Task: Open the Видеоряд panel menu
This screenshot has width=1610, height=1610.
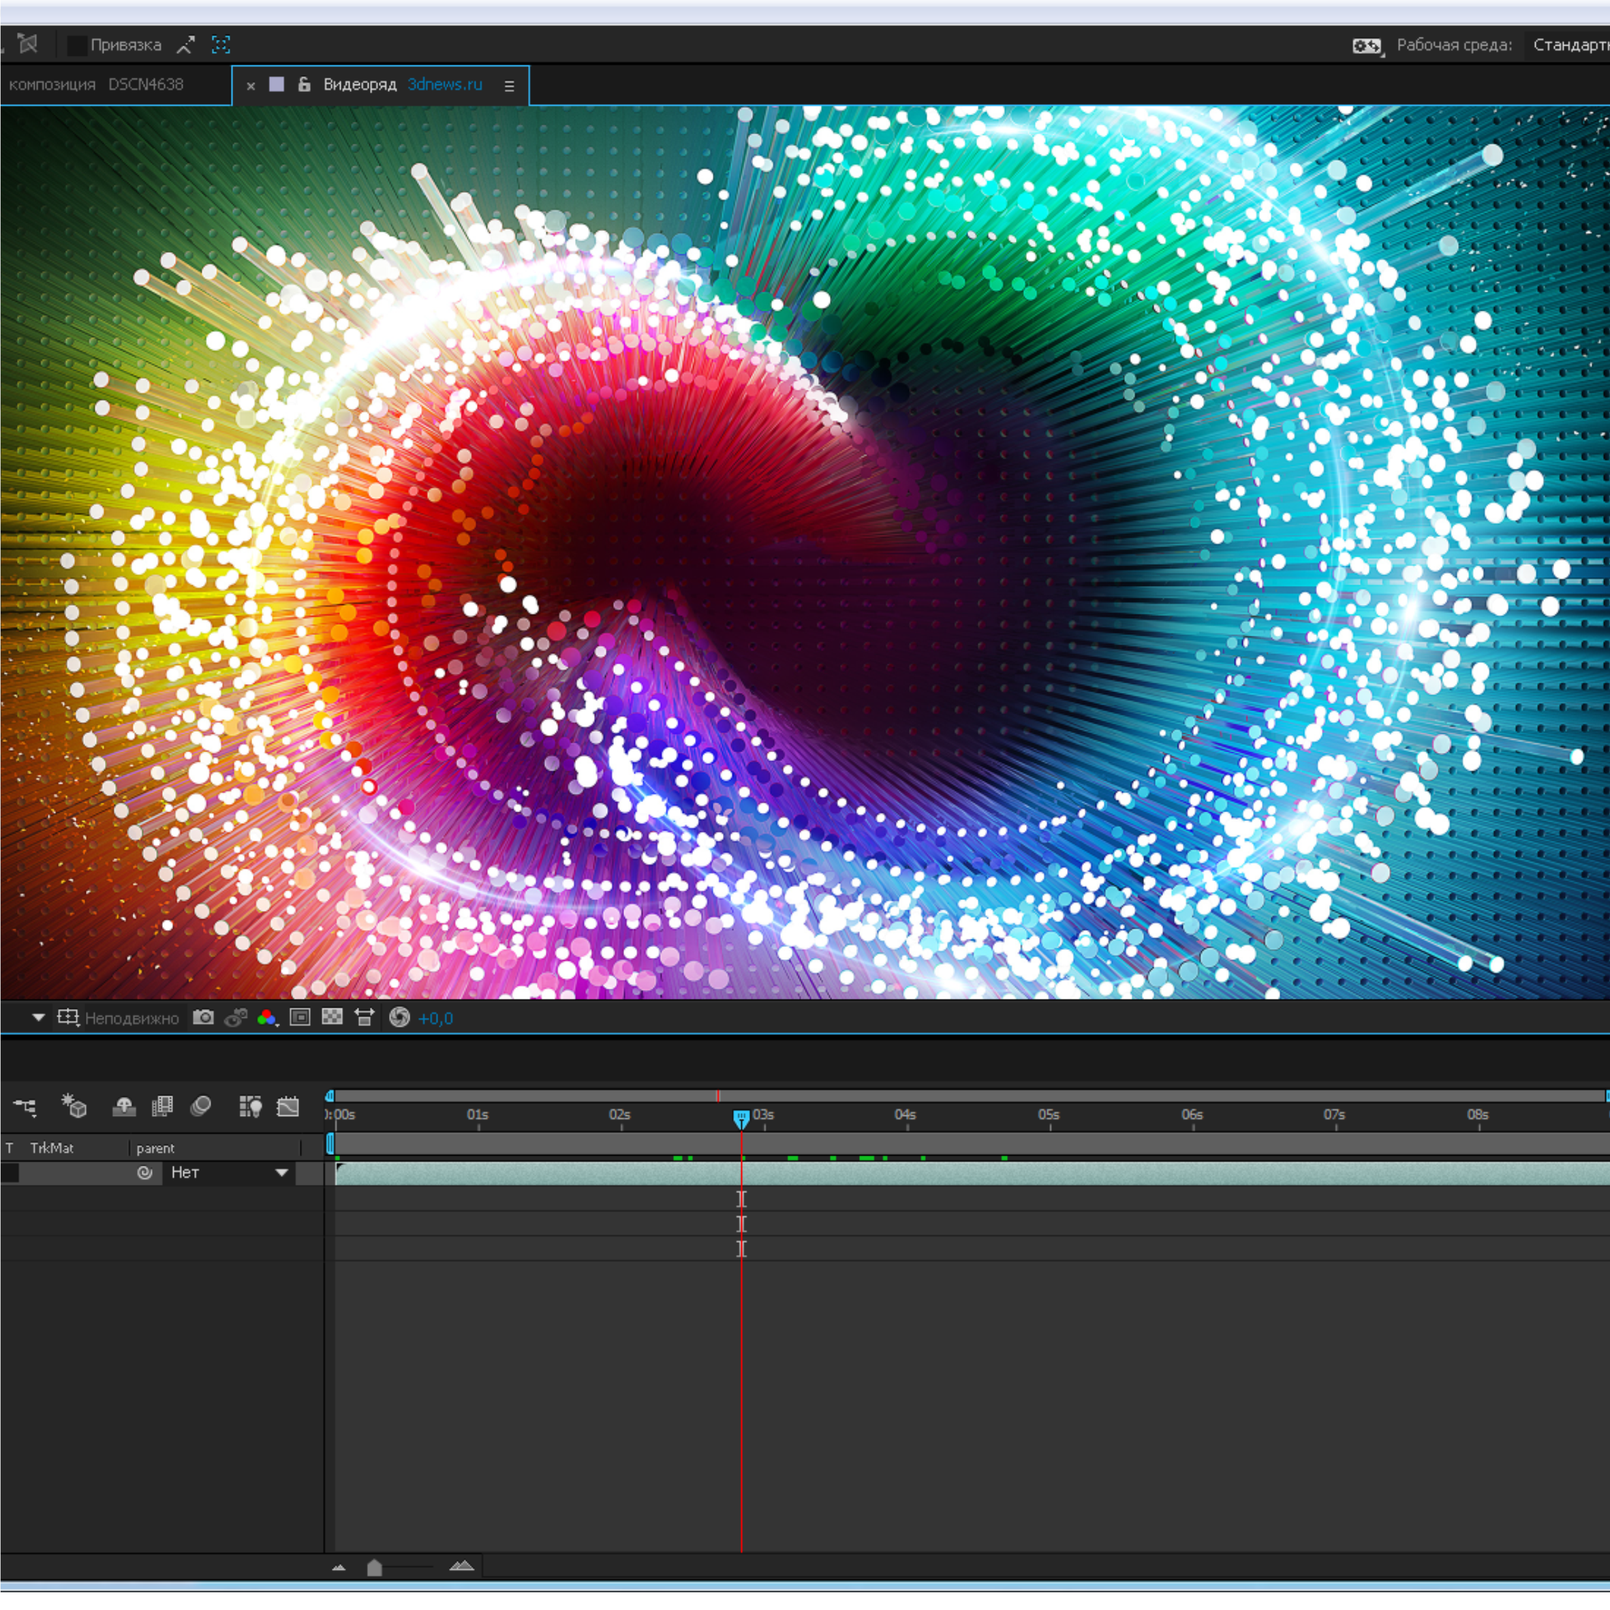Action: click(509, 86)
